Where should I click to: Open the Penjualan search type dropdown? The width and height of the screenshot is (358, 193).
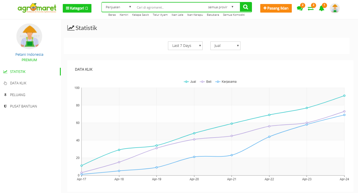[x=118, y=7]
